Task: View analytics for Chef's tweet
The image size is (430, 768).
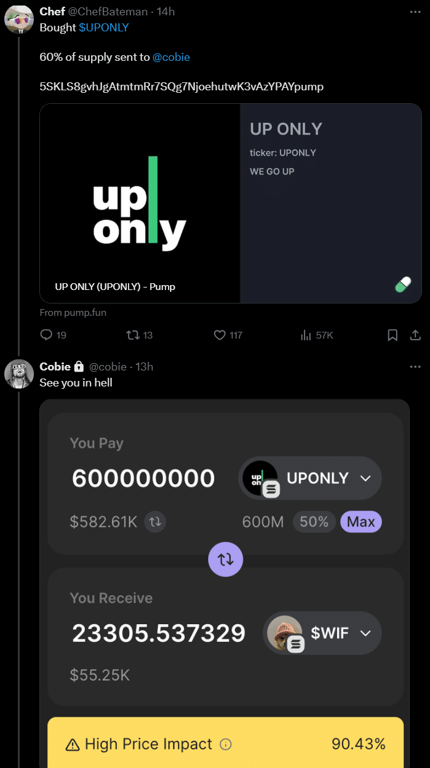Action: pos(306,335)
